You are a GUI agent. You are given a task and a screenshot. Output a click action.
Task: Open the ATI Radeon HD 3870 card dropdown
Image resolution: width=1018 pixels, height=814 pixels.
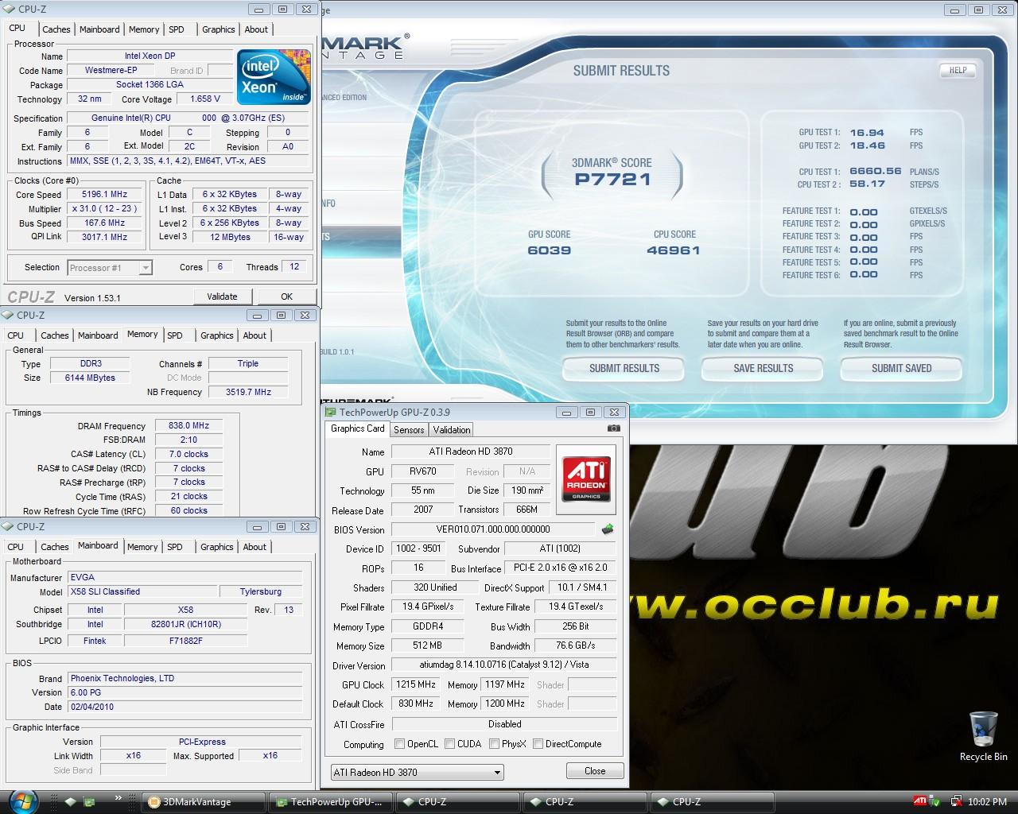pyautogui.click(x=418, y=772)
